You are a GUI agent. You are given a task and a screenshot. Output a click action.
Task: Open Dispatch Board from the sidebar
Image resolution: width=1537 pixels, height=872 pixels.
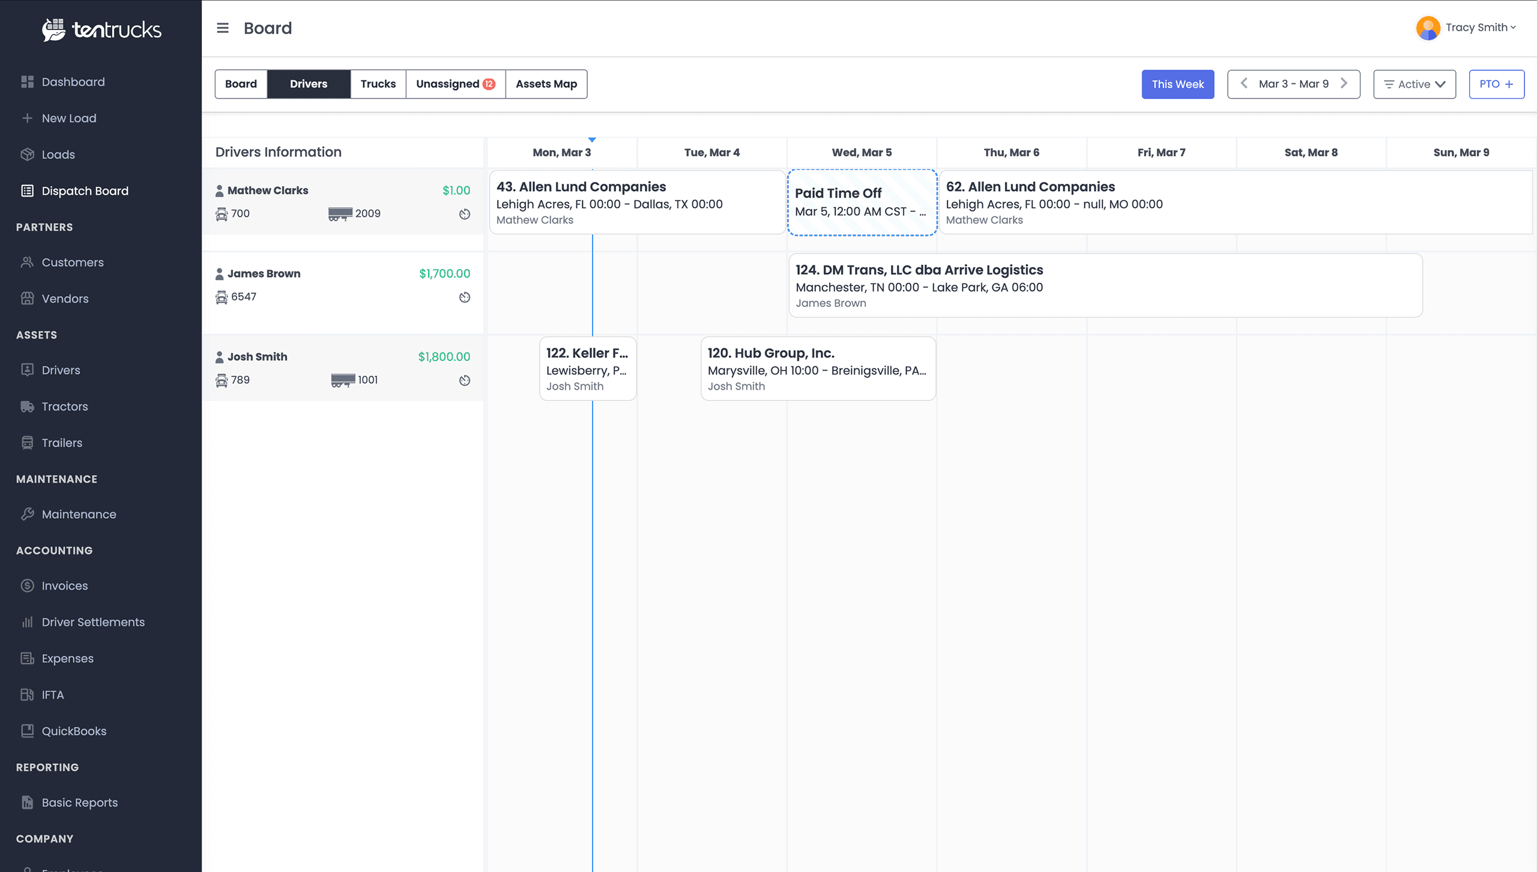coord(85,190)
